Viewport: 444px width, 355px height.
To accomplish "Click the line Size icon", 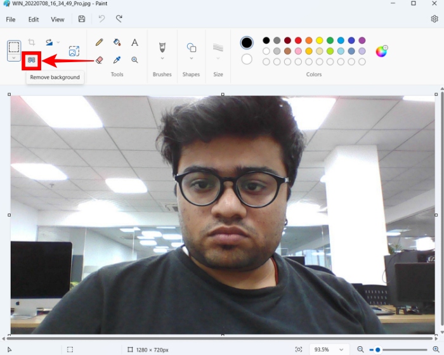I will pos(218,48).
